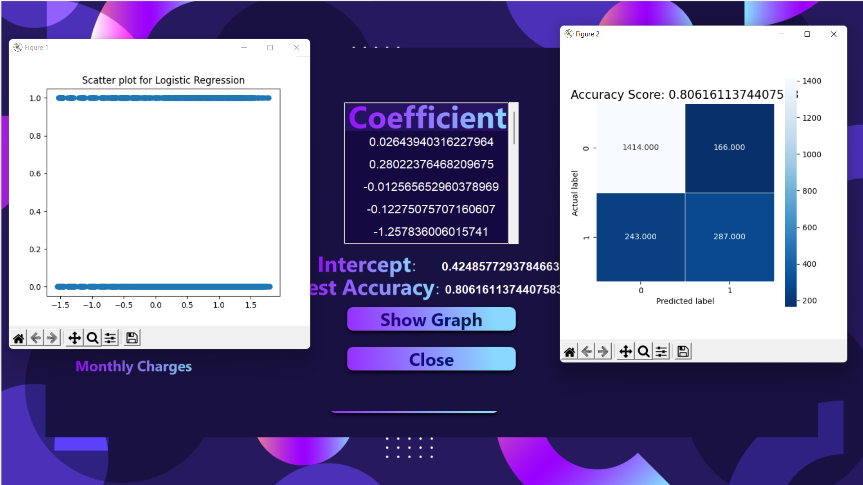Click forward navigation arrow in Figure 2
The width and height of the screenshot is (863, 485).
(603, 351)
